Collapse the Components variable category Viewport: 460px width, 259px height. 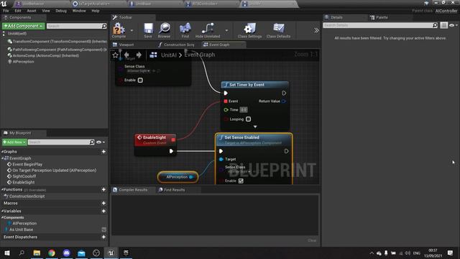point(2,217)
